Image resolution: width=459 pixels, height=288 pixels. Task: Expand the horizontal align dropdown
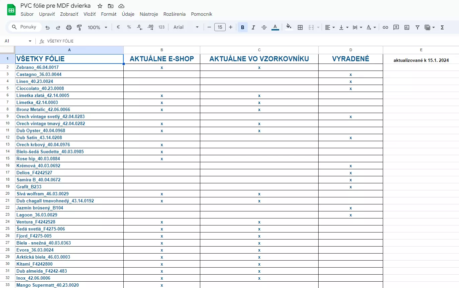pyautogui.click(x=330, y=27)
